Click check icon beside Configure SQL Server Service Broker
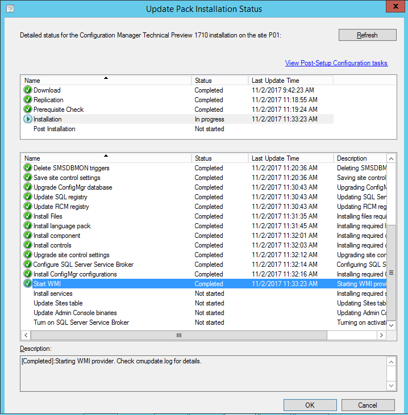Viewport: 408px width, 415px height. point(27,265)
